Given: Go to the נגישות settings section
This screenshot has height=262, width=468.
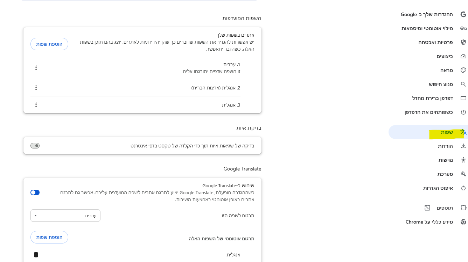Looking at the screenshot, I should pos(446,160).
